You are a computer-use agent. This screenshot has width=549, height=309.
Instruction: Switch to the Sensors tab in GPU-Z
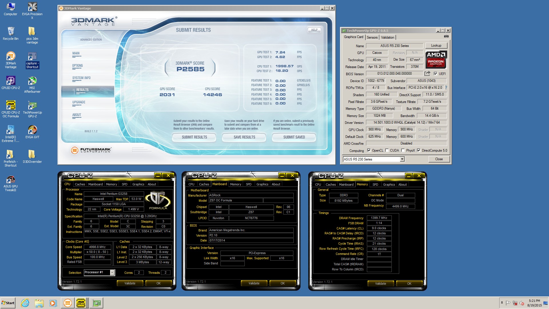pos(372,37)
